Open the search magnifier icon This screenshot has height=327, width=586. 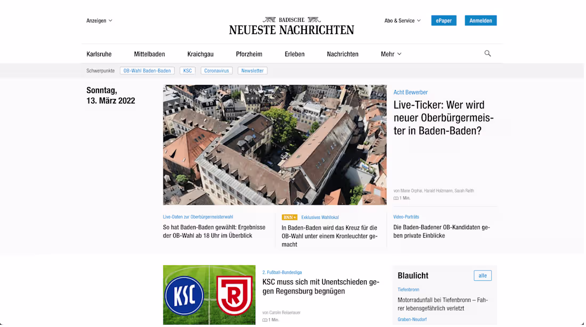pyautogui.click(x=487, y=53)
